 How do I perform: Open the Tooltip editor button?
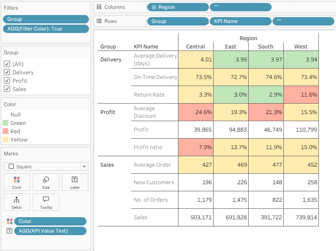pos(46,202)
